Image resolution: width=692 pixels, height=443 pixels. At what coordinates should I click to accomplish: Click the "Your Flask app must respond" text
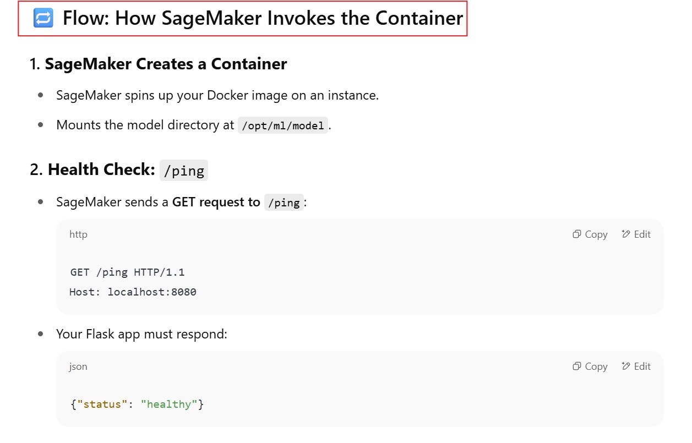coord(141,334)
